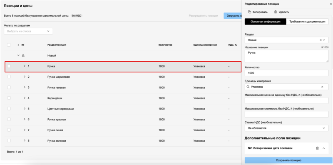Close the Редактирование позиции panel
The height and width of the screenshot is (165, 333).
point(331,4)
